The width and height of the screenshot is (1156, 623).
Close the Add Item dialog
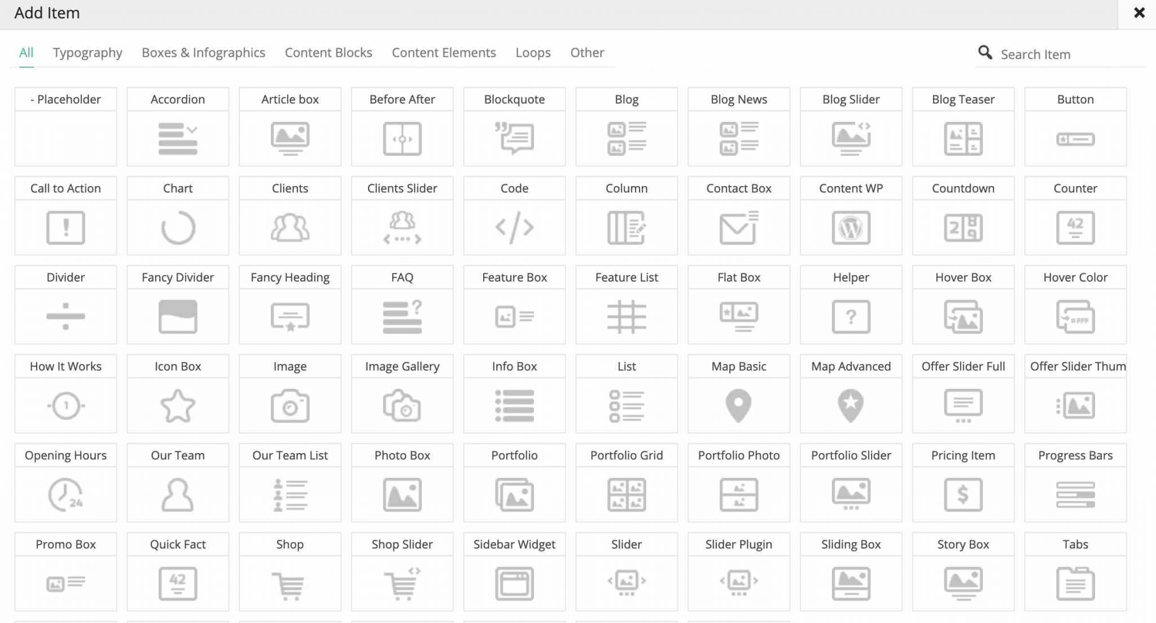(1139, 13)
